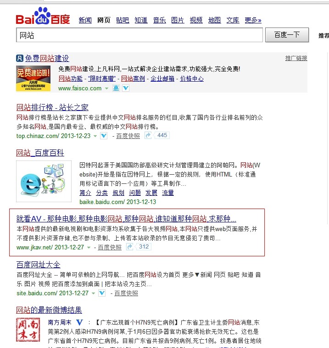Open the 百度百科 IE illustration thumbnail
Viewport: 329px width, 348px height.
pos(44,181)
